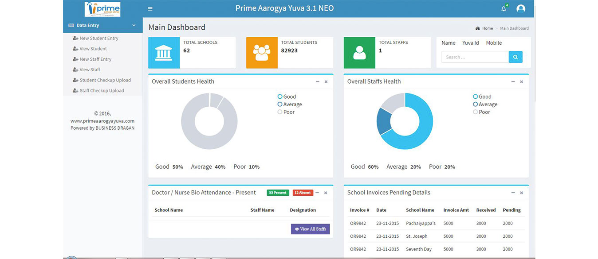Click the New Staff Entry user-plus icon
598x259 pixels.
[75, 59]
